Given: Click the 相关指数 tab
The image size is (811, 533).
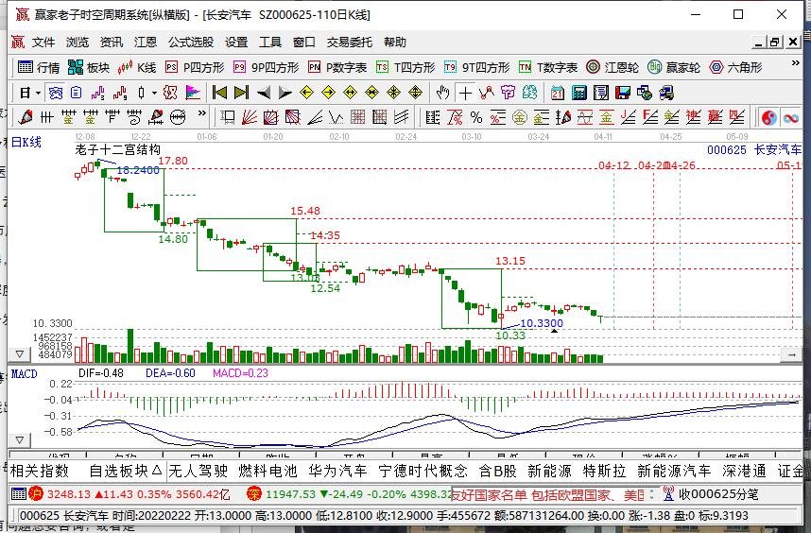Looking at the screenshot, I should point(40,471).
